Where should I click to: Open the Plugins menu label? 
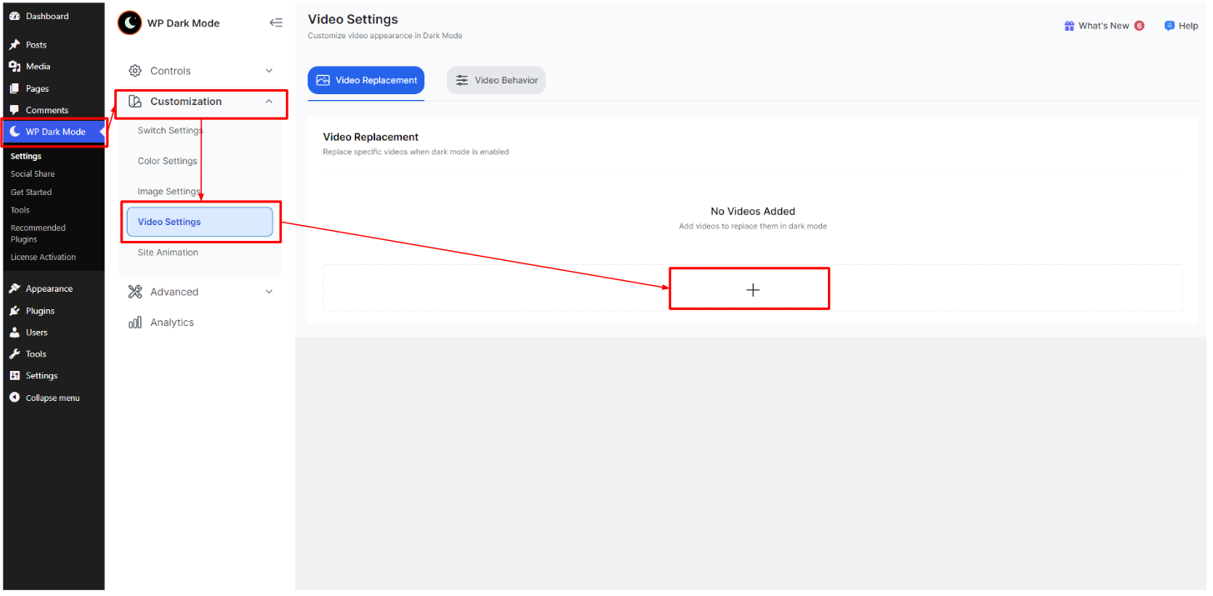point(40,311)
